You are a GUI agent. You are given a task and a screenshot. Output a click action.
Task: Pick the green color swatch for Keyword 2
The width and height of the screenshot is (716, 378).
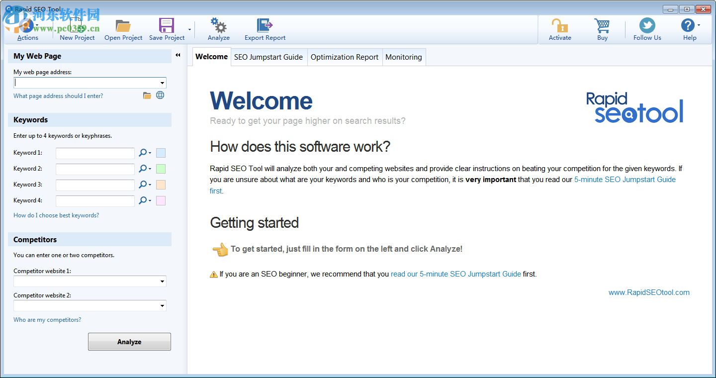161,169
